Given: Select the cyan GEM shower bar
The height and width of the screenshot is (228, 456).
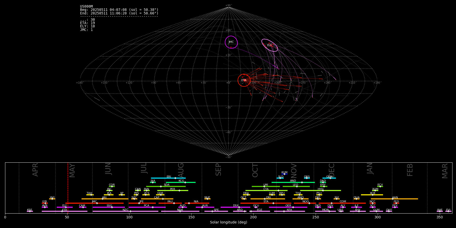Looking at the screenshot, I should pyautogui.click(x=329, y=178).
